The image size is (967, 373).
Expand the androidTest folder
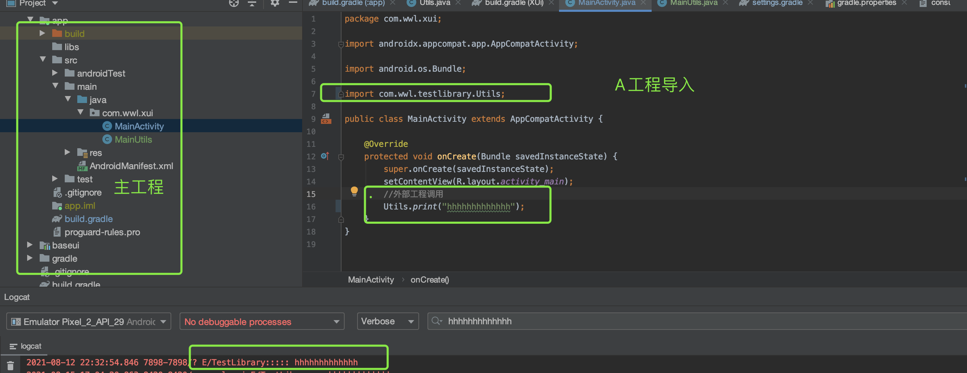[x=55, y=73]
